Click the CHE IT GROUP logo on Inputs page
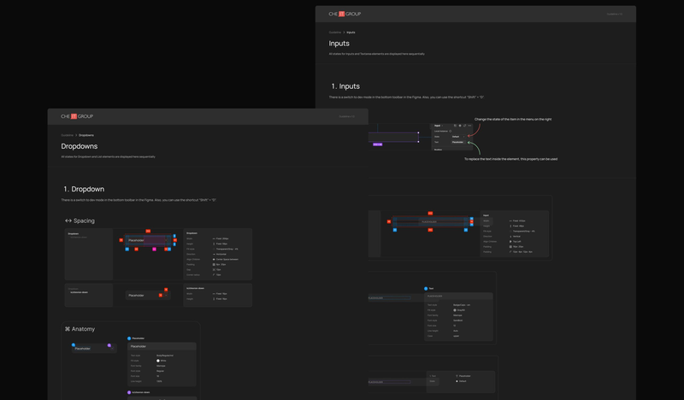 345,14
